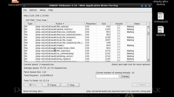The image size is (174, 97).
Task: Select the /php-ids/w3af/audit/MX_injection/ row
Action: 85,51
